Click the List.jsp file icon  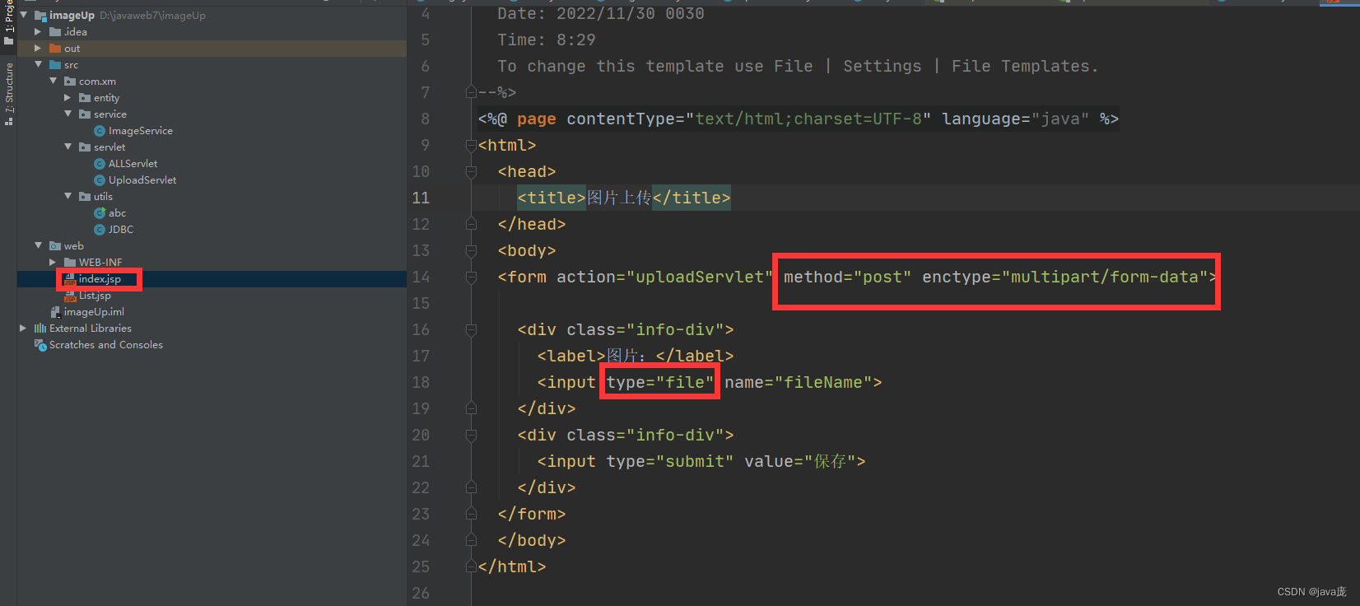point(70,296)
